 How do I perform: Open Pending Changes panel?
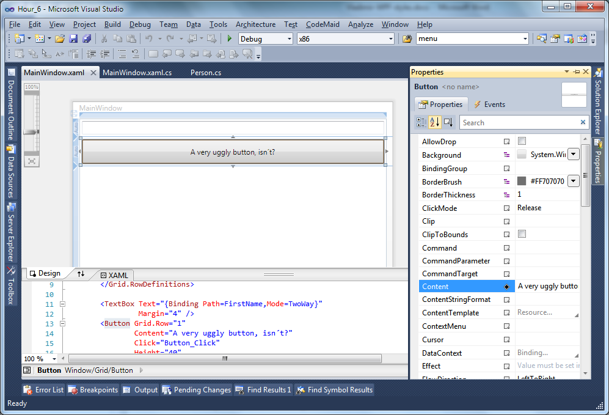197,390
